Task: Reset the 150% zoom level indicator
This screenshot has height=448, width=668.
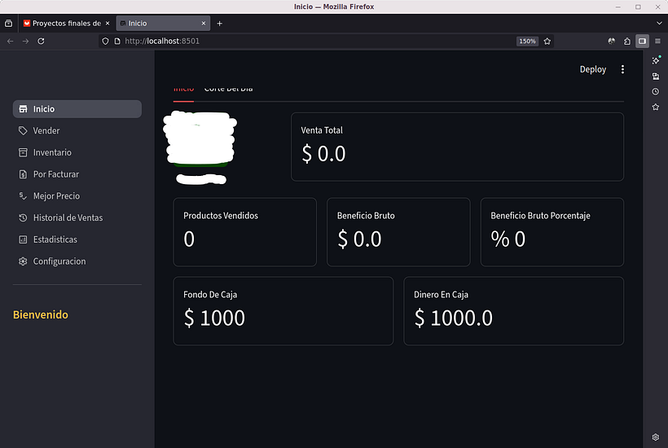Action: tap(527, 41)
